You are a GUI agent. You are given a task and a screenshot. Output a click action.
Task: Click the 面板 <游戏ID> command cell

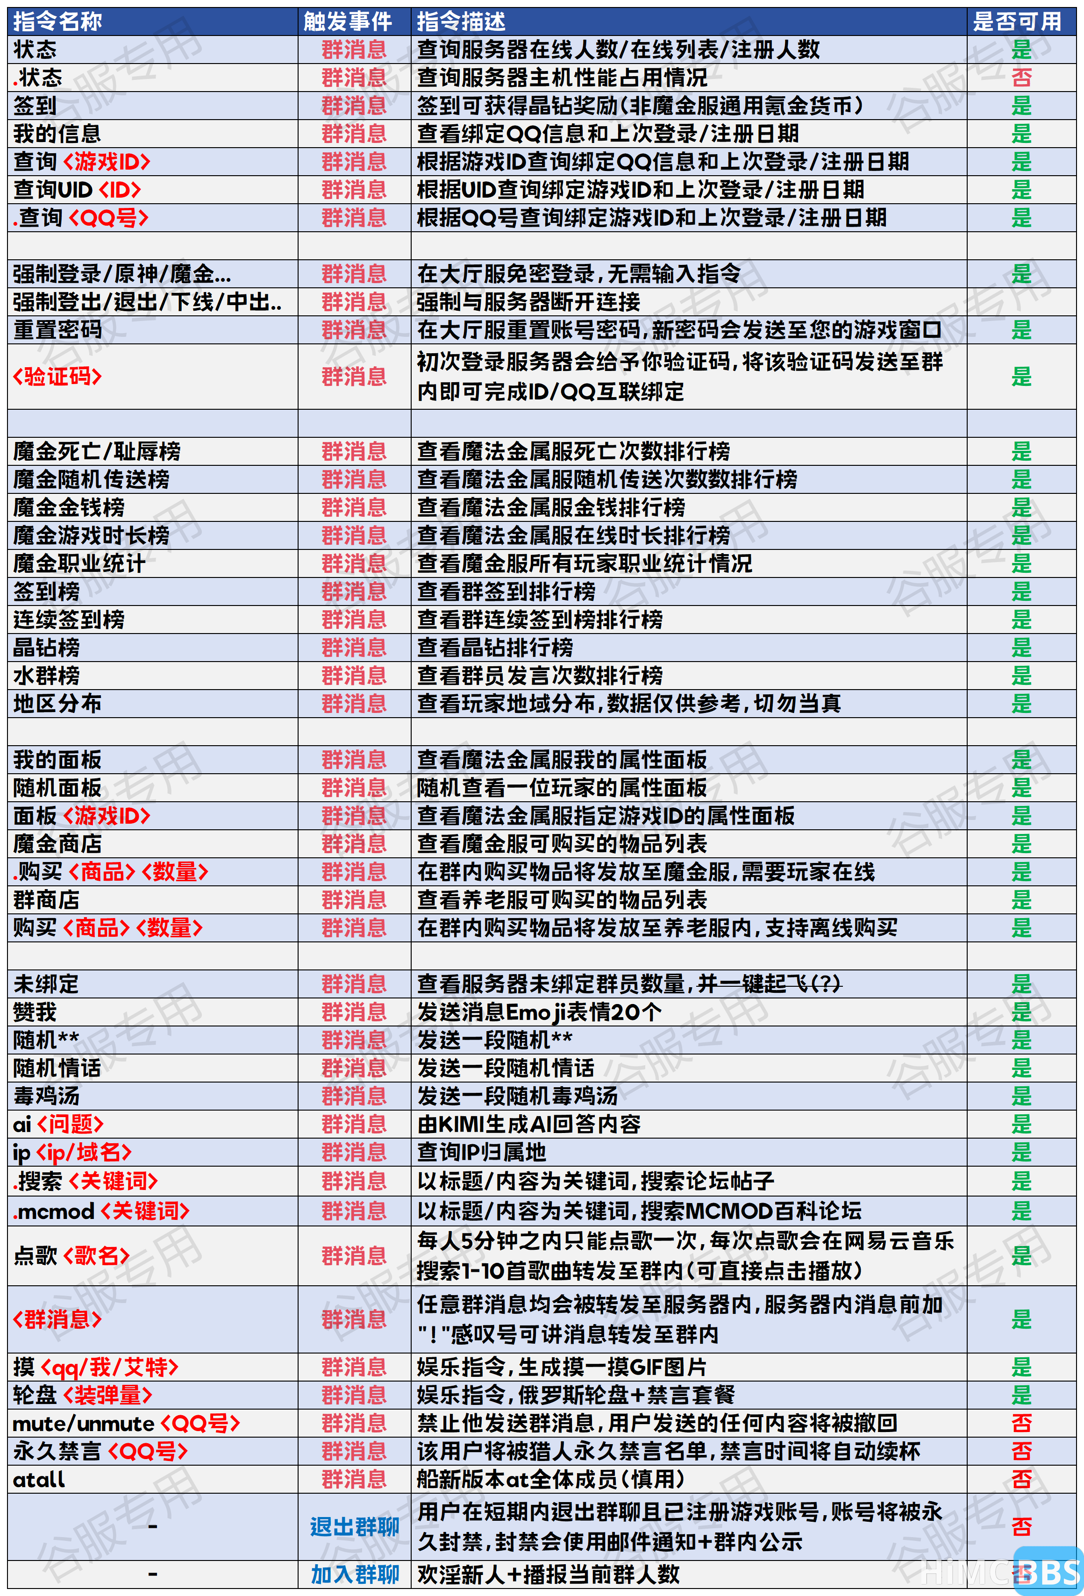[152, 816]
